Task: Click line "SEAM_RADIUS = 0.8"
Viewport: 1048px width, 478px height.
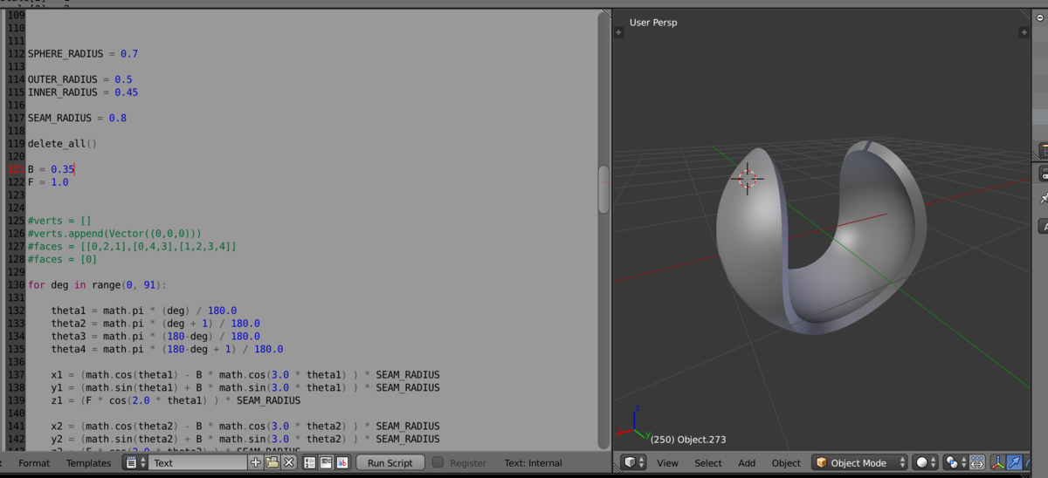Action: coord(77,118)
